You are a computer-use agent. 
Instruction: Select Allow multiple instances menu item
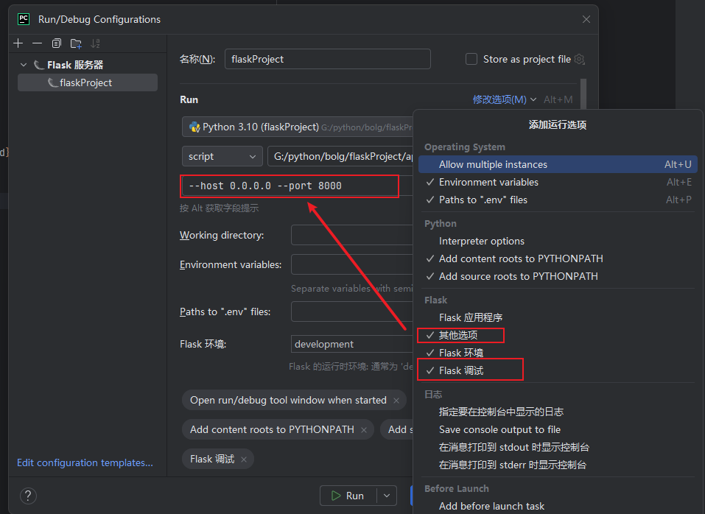click(492, 164)
